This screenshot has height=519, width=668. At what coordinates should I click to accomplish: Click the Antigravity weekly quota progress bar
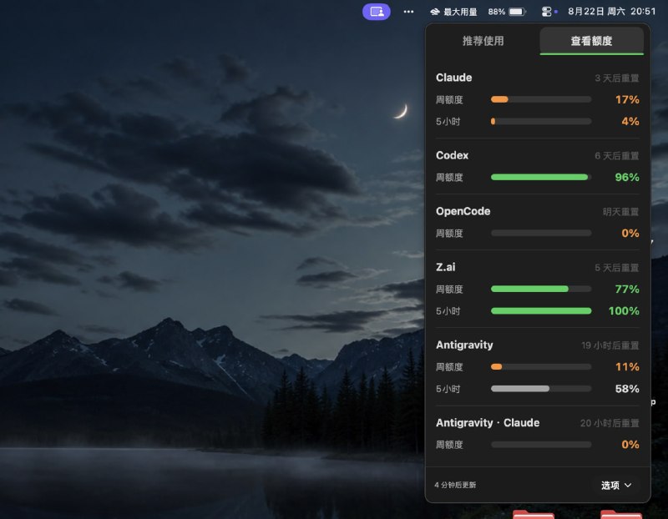[x=541, y=366]
